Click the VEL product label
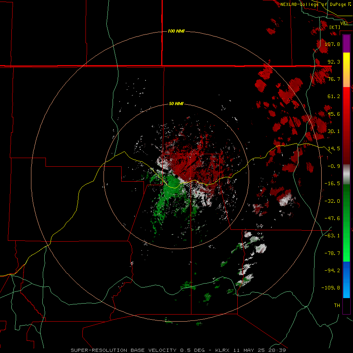 click(x=344, y=23)
